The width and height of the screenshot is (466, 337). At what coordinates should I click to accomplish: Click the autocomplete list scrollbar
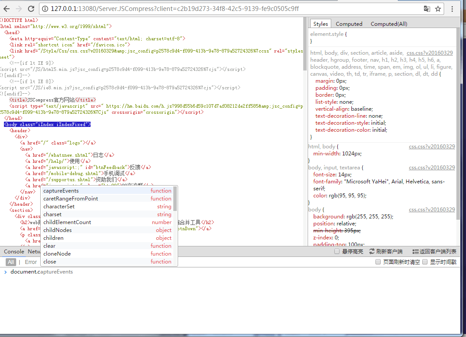[175, 199]
